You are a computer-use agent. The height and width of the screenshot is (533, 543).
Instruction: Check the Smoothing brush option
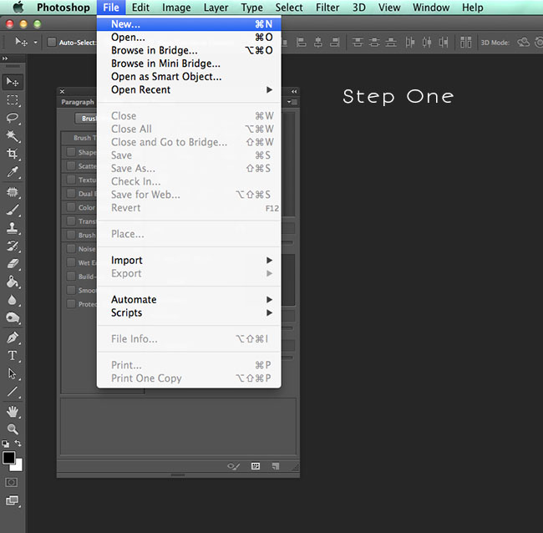click(x=71, y=290)
